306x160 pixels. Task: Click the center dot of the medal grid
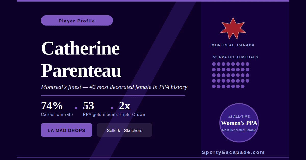[228, 75]
